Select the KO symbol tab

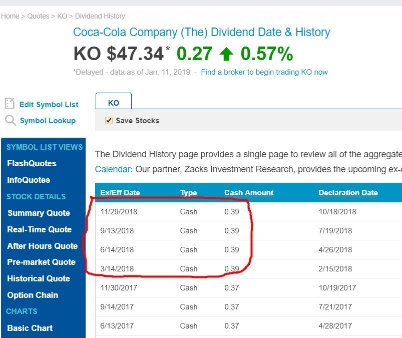click(114, 101)
